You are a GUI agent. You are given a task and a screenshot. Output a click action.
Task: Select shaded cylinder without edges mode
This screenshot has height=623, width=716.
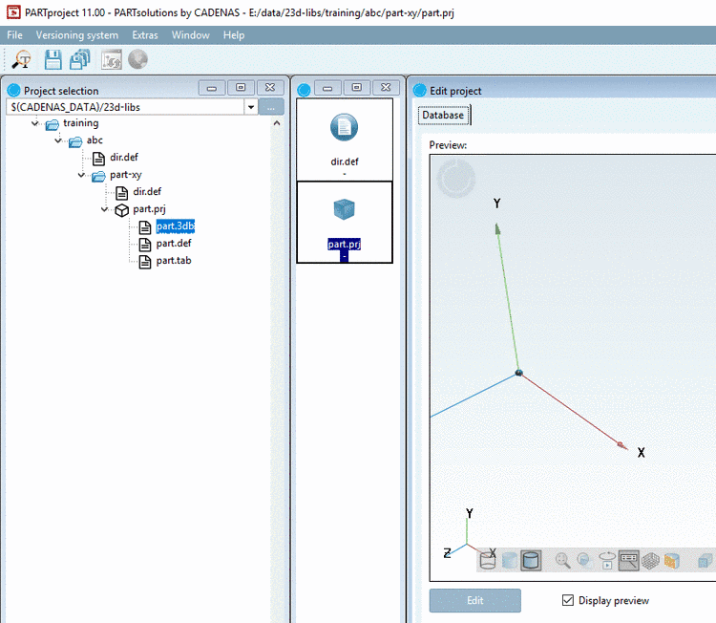point(509,560)
